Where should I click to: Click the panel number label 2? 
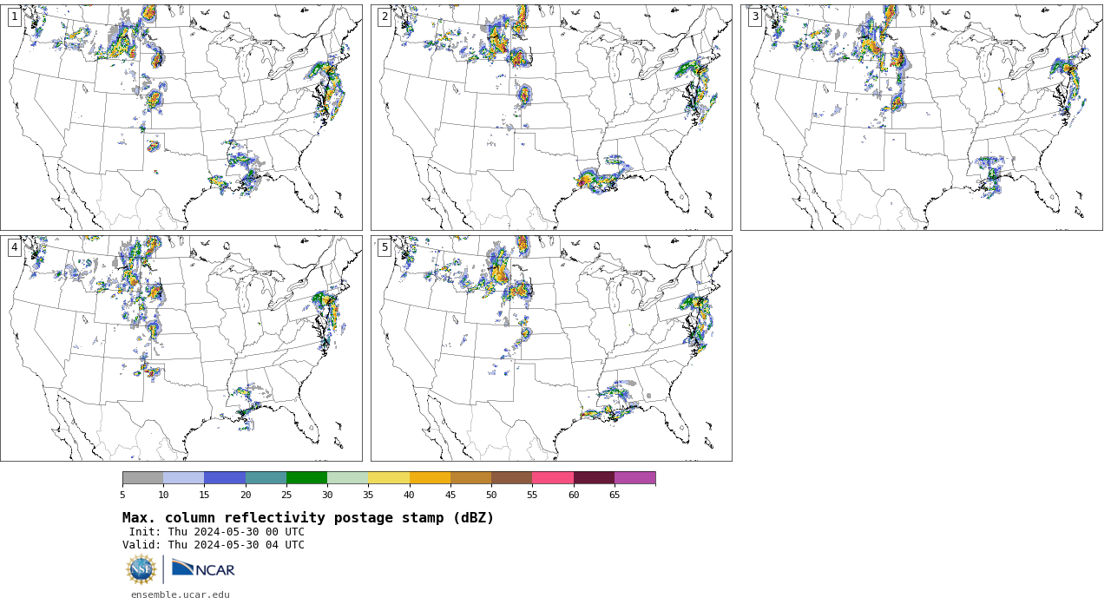pos(385,16)
